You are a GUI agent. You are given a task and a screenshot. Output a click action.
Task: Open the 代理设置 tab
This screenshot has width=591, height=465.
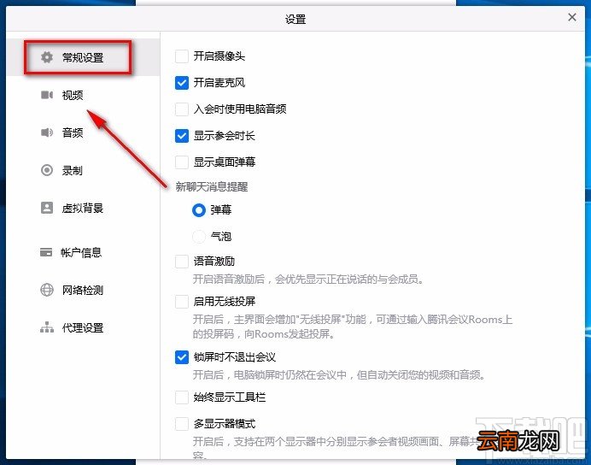pyautogui.click(x=83, y=327)
